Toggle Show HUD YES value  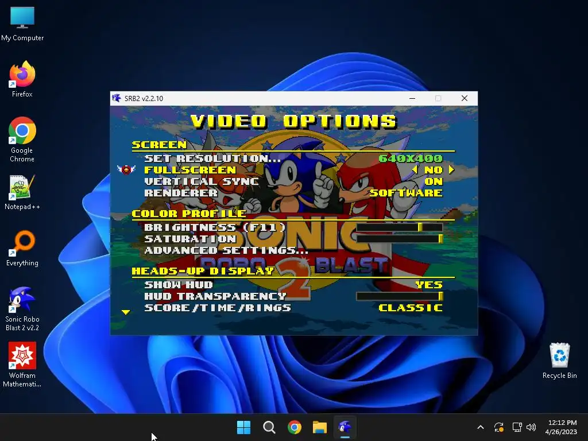pyautogui.click(x=429, y=285)
